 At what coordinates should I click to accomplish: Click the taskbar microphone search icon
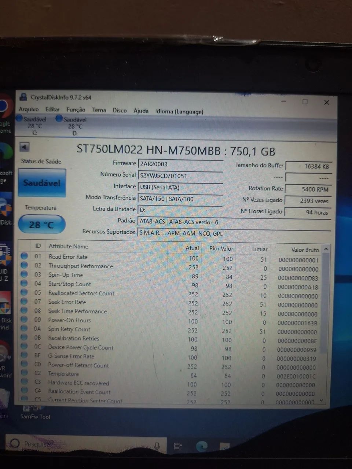tap(157, 446)
